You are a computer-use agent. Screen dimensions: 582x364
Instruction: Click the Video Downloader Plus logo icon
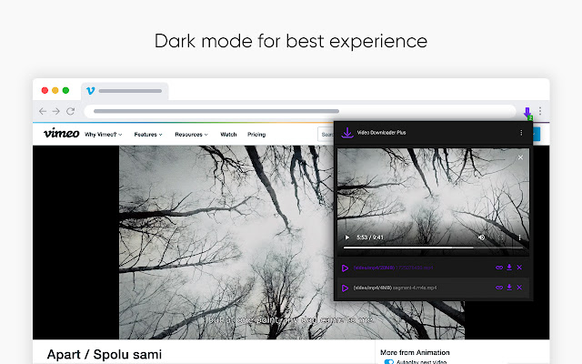point(347,133)
